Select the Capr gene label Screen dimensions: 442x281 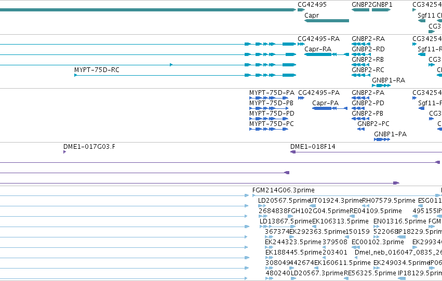coord(312,16)
